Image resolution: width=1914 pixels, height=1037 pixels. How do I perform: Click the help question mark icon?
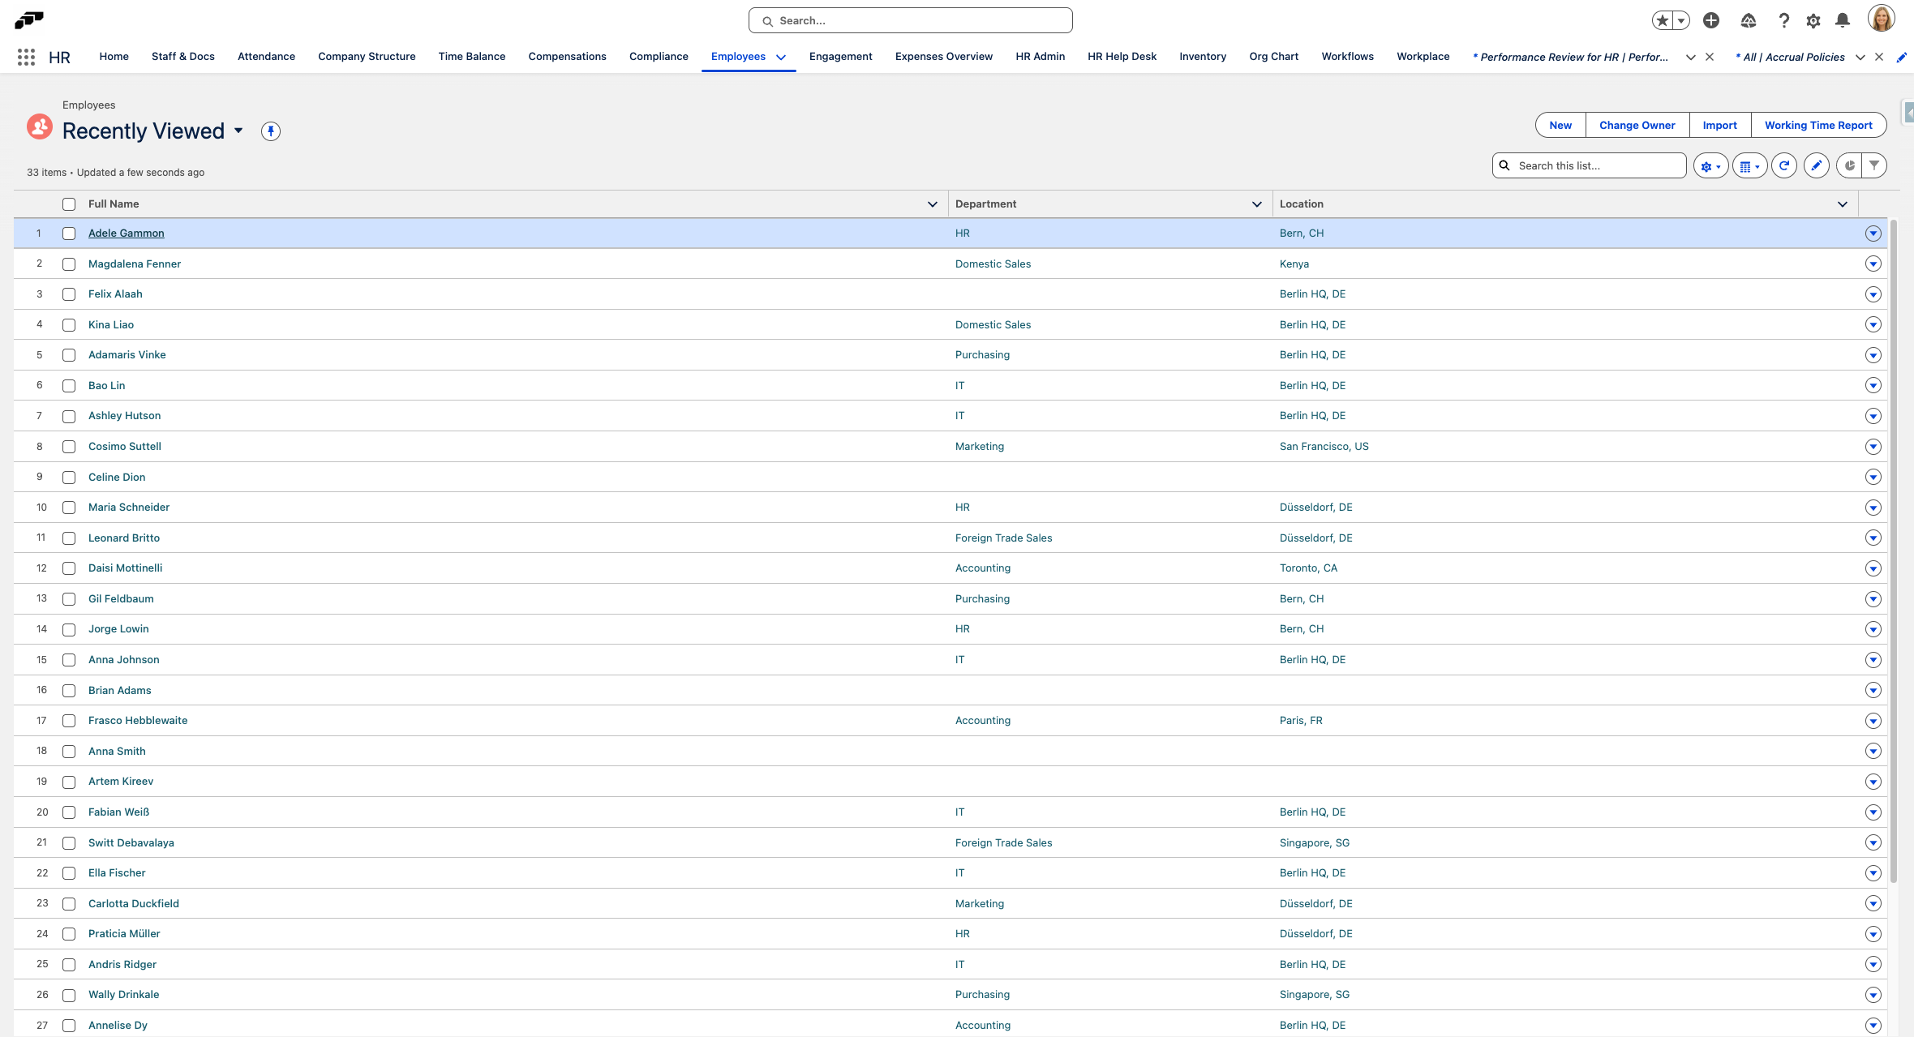(1783, 21)
